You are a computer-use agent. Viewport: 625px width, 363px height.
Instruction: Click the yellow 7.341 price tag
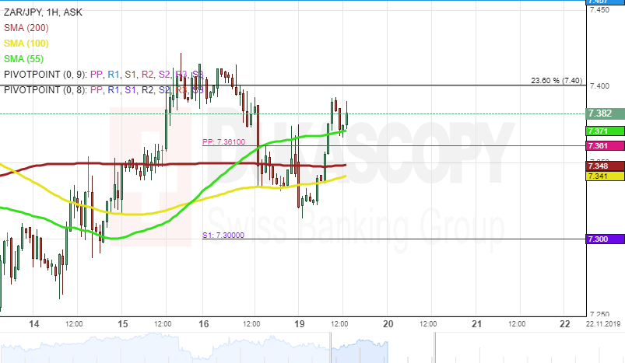point(605,176)
